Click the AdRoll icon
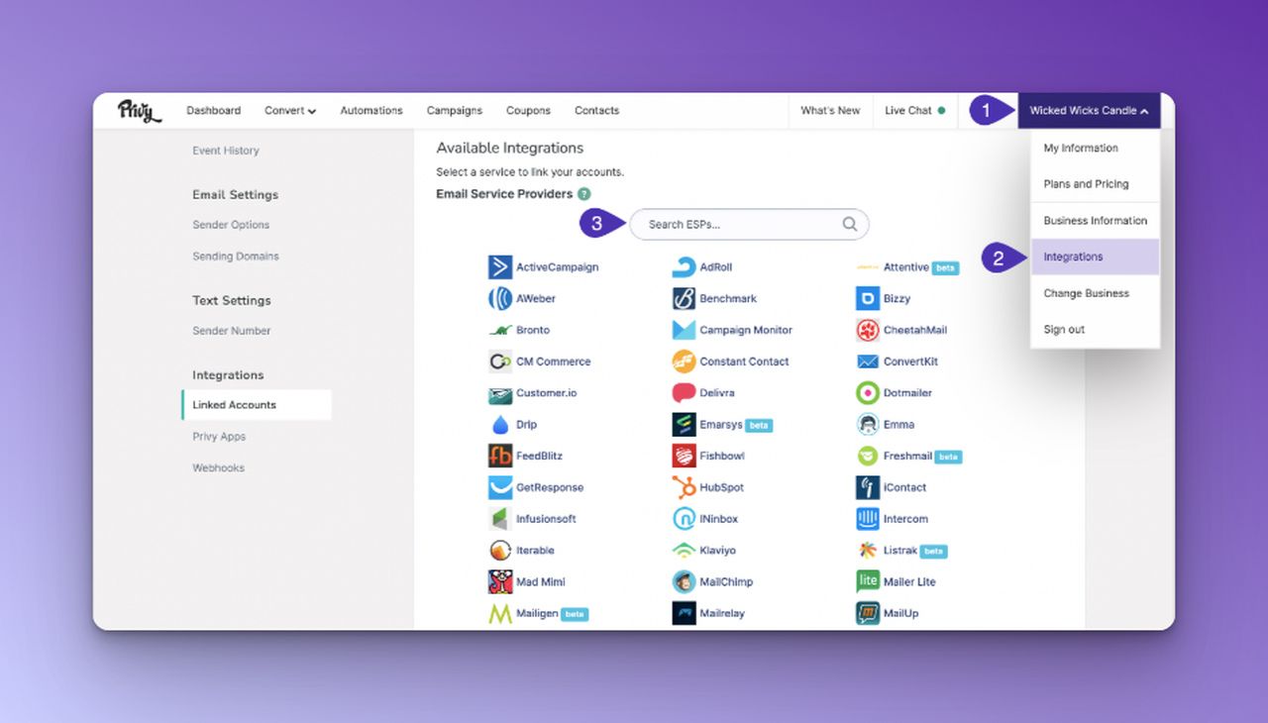 684,267
